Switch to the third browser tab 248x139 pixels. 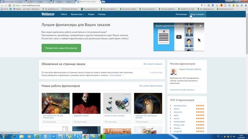click(64, 2)
